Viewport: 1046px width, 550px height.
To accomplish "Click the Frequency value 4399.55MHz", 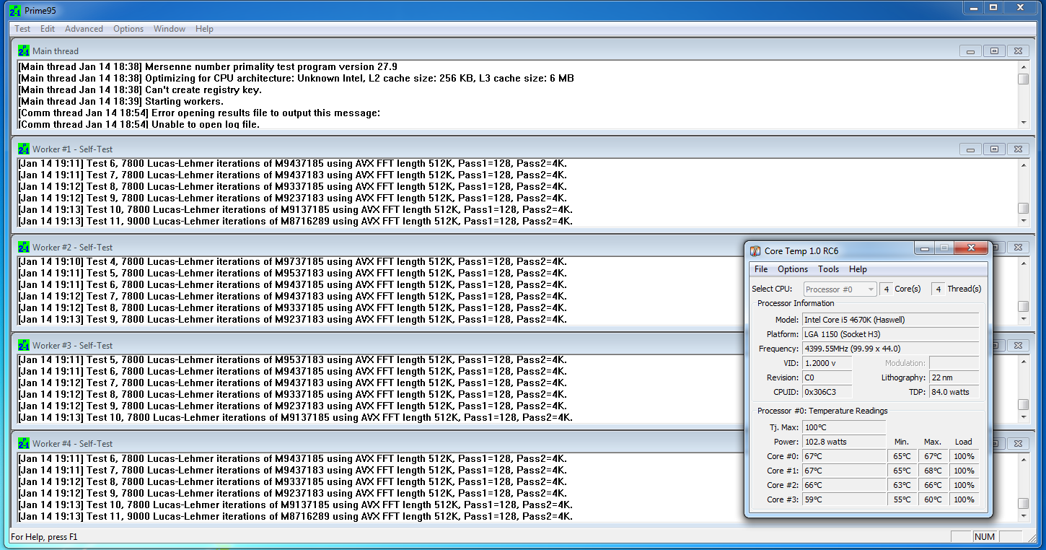I will [891, 349].
